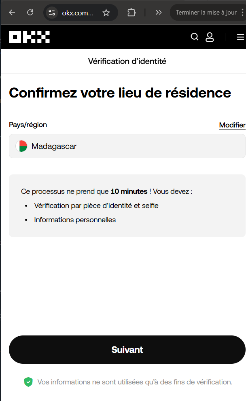
Task: Open the user profile icon
Action: click(210, 37)
